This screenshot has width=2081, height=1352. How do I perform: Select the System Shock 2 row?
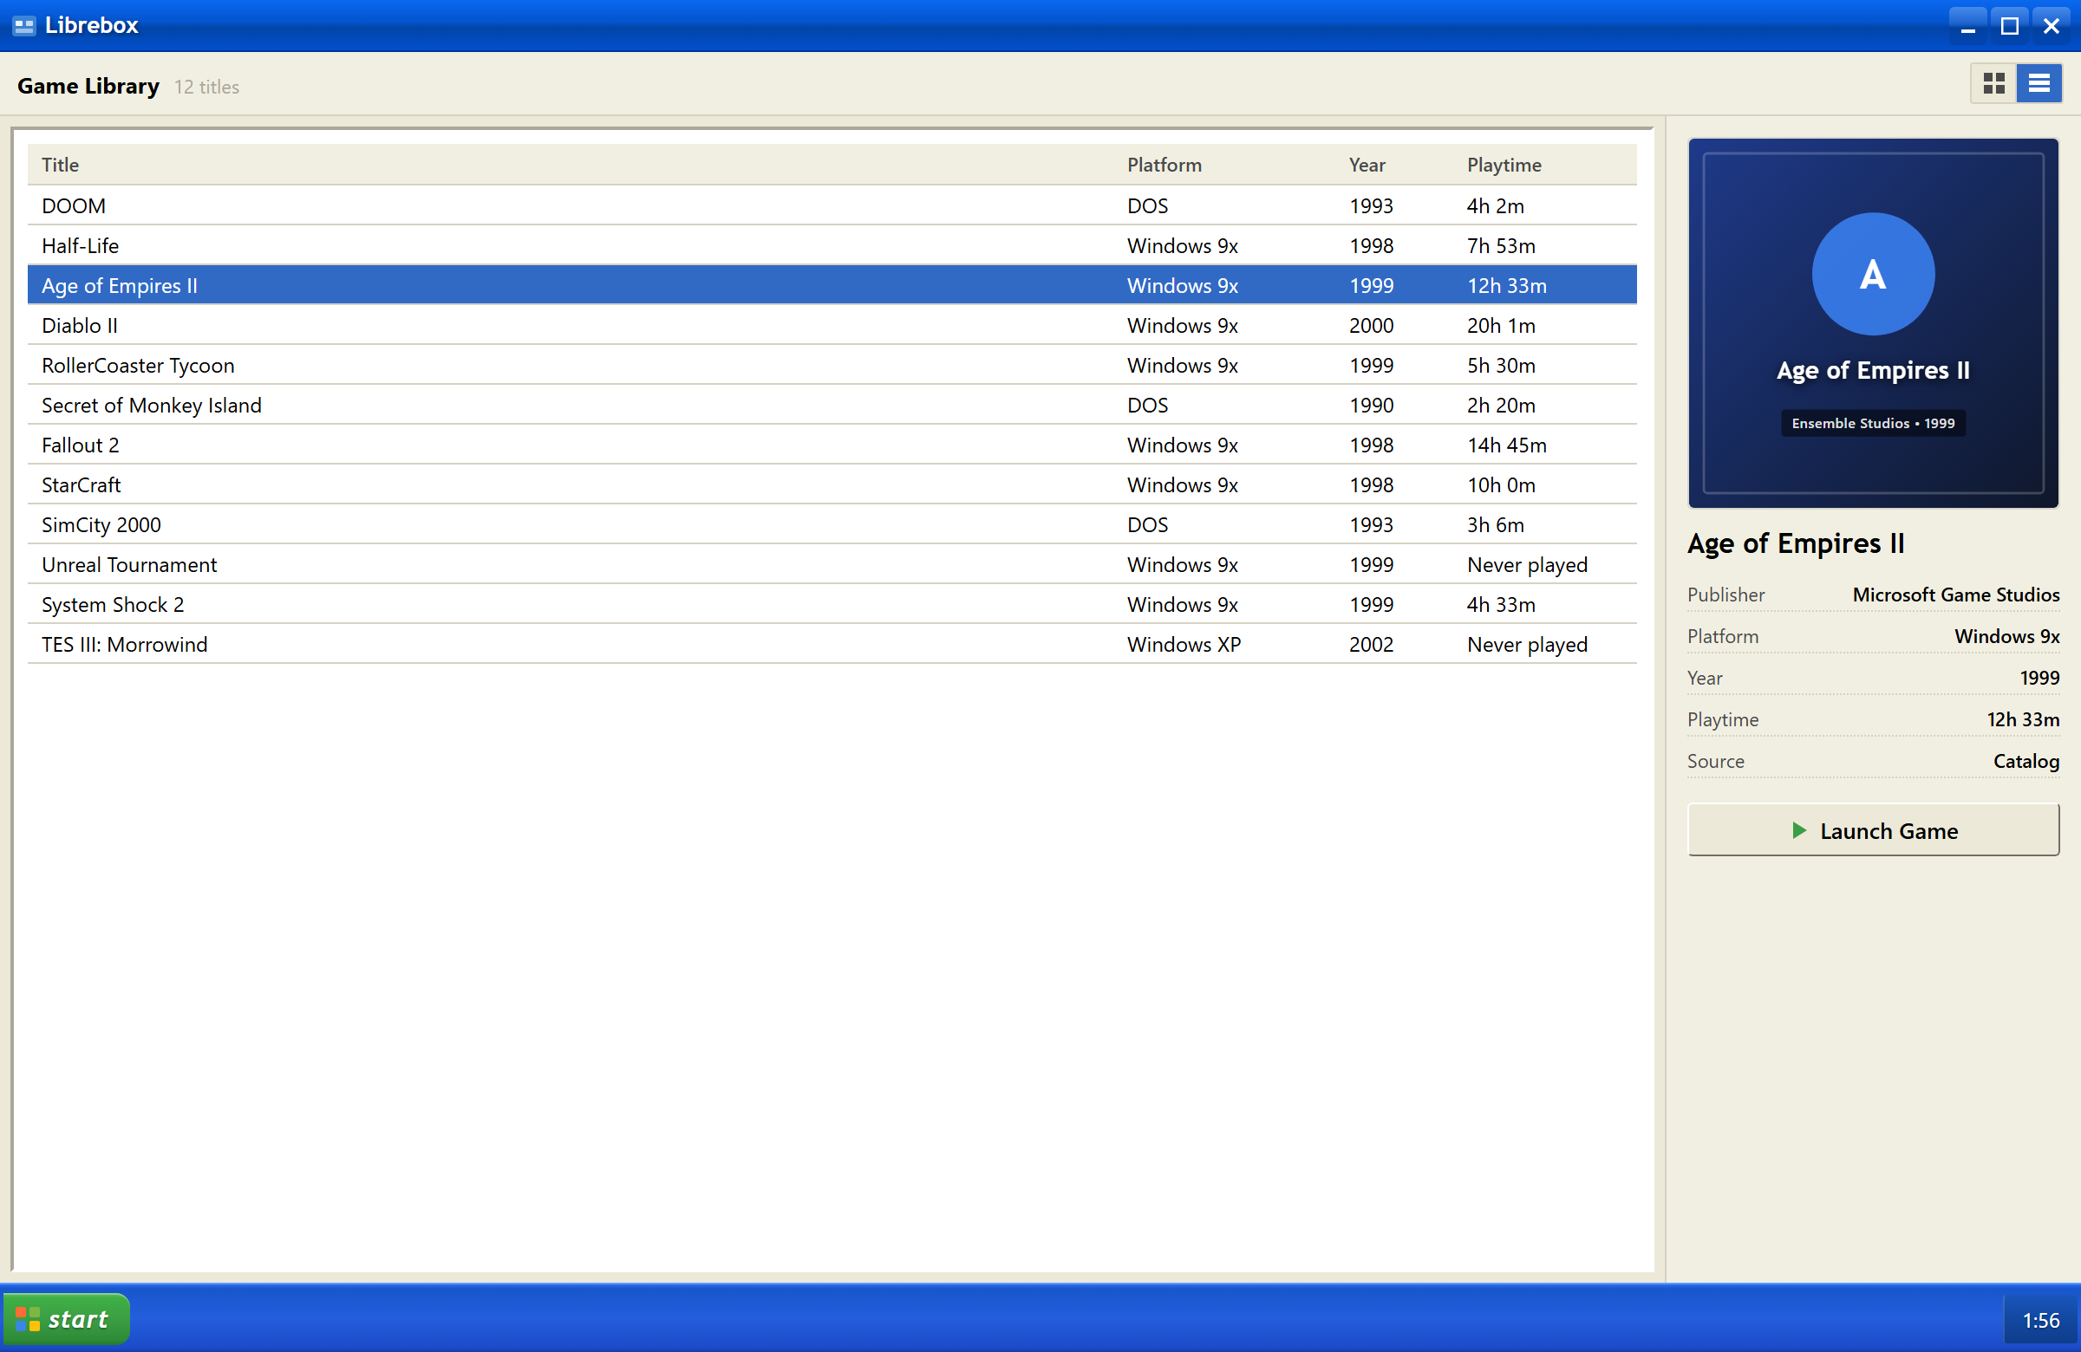click(x=832, y=605)
